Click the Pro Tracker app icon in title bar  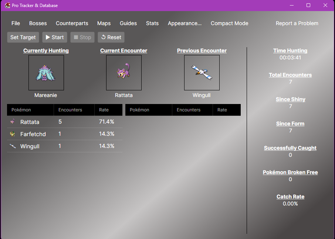point(7,5)
